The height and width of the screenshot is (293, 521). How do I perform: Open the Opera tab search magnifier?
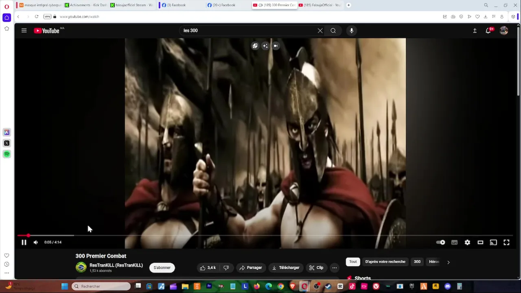[486, 5]
